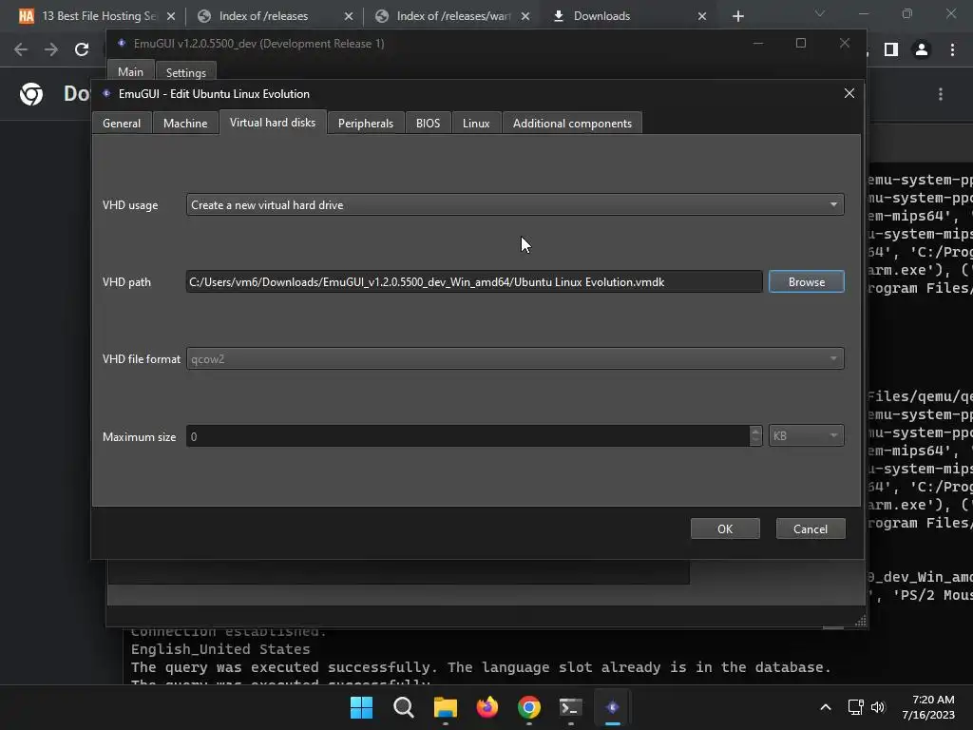Close the Index of /releases/war tab
The image size is (973, 730).
click(525, 16)
